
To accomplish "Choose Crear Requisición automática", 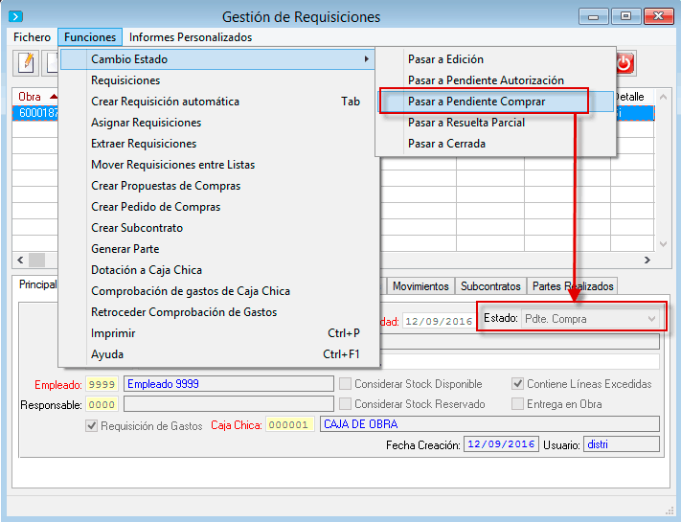I will 217,102.
